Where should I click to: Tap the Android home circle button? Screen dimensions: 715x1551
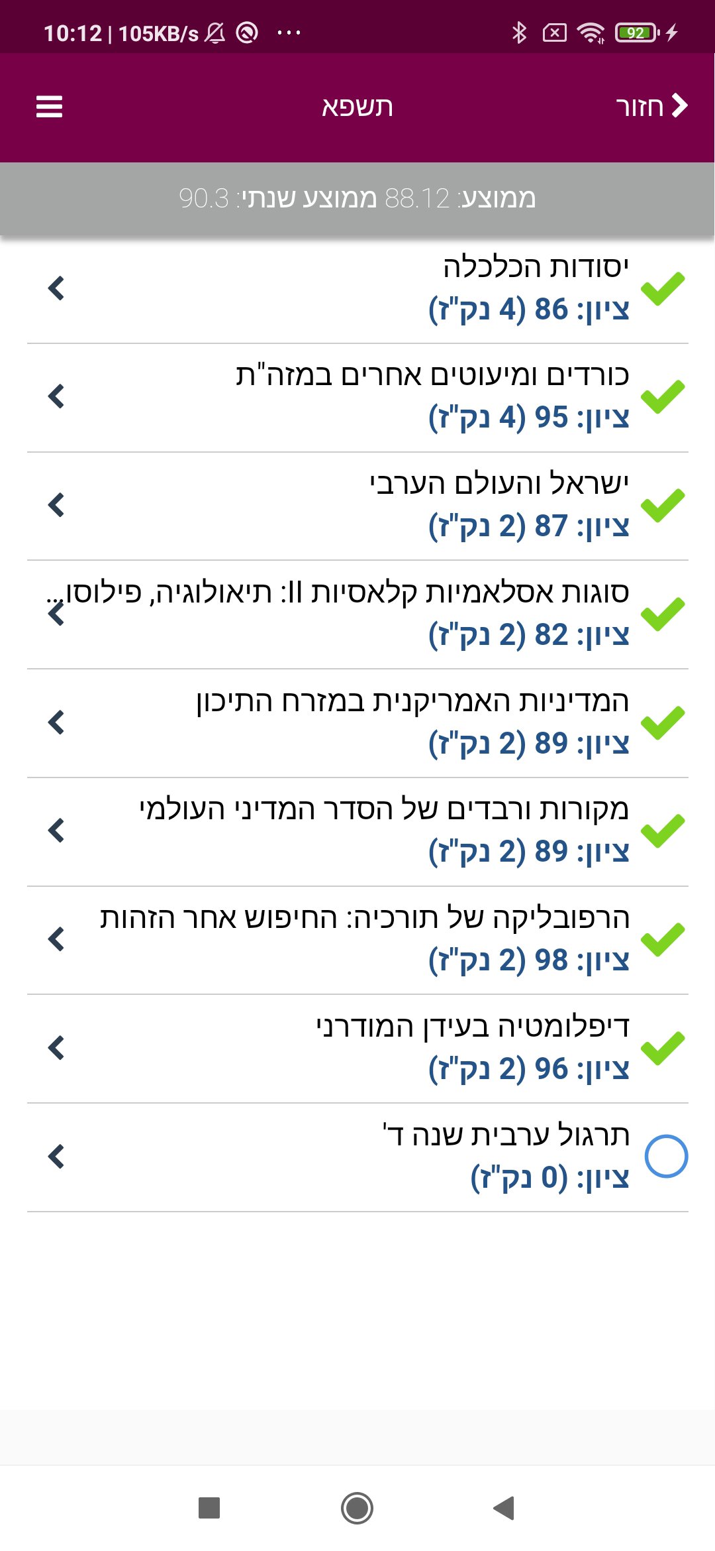[x=358, y=1508]
